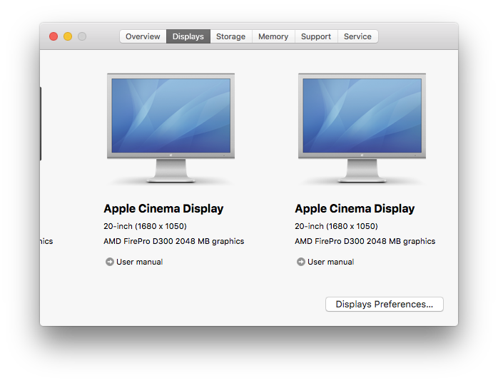Click the right Apple Cinema Display image
The height and width of the screenshot is (383, 498).
click(362, 128)
